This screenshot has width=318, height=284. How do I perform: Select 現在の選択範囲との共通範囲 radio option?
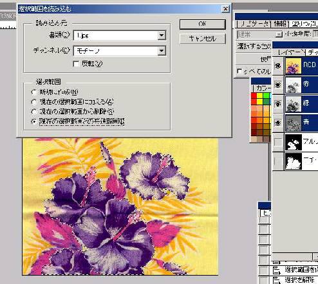[34, 121]
